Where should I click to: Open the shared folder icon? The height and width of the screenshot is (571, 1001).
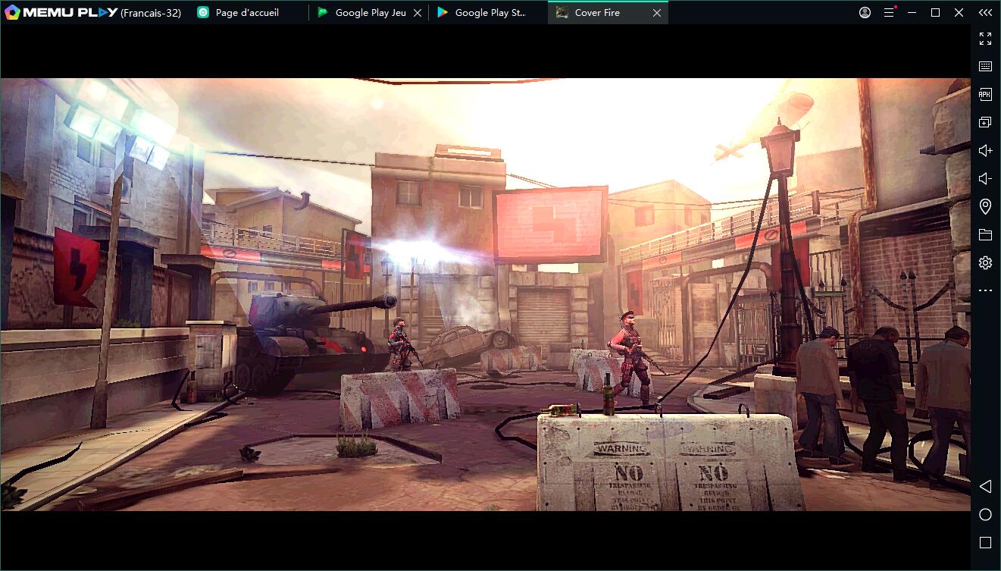(x=985, y=235)
